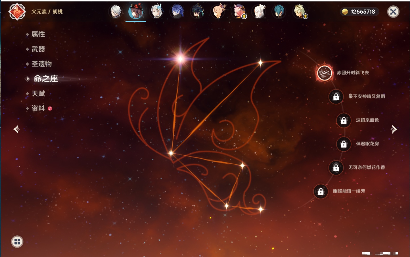Go to the previous character with the left arrow
410x257 pixels.
16,129
